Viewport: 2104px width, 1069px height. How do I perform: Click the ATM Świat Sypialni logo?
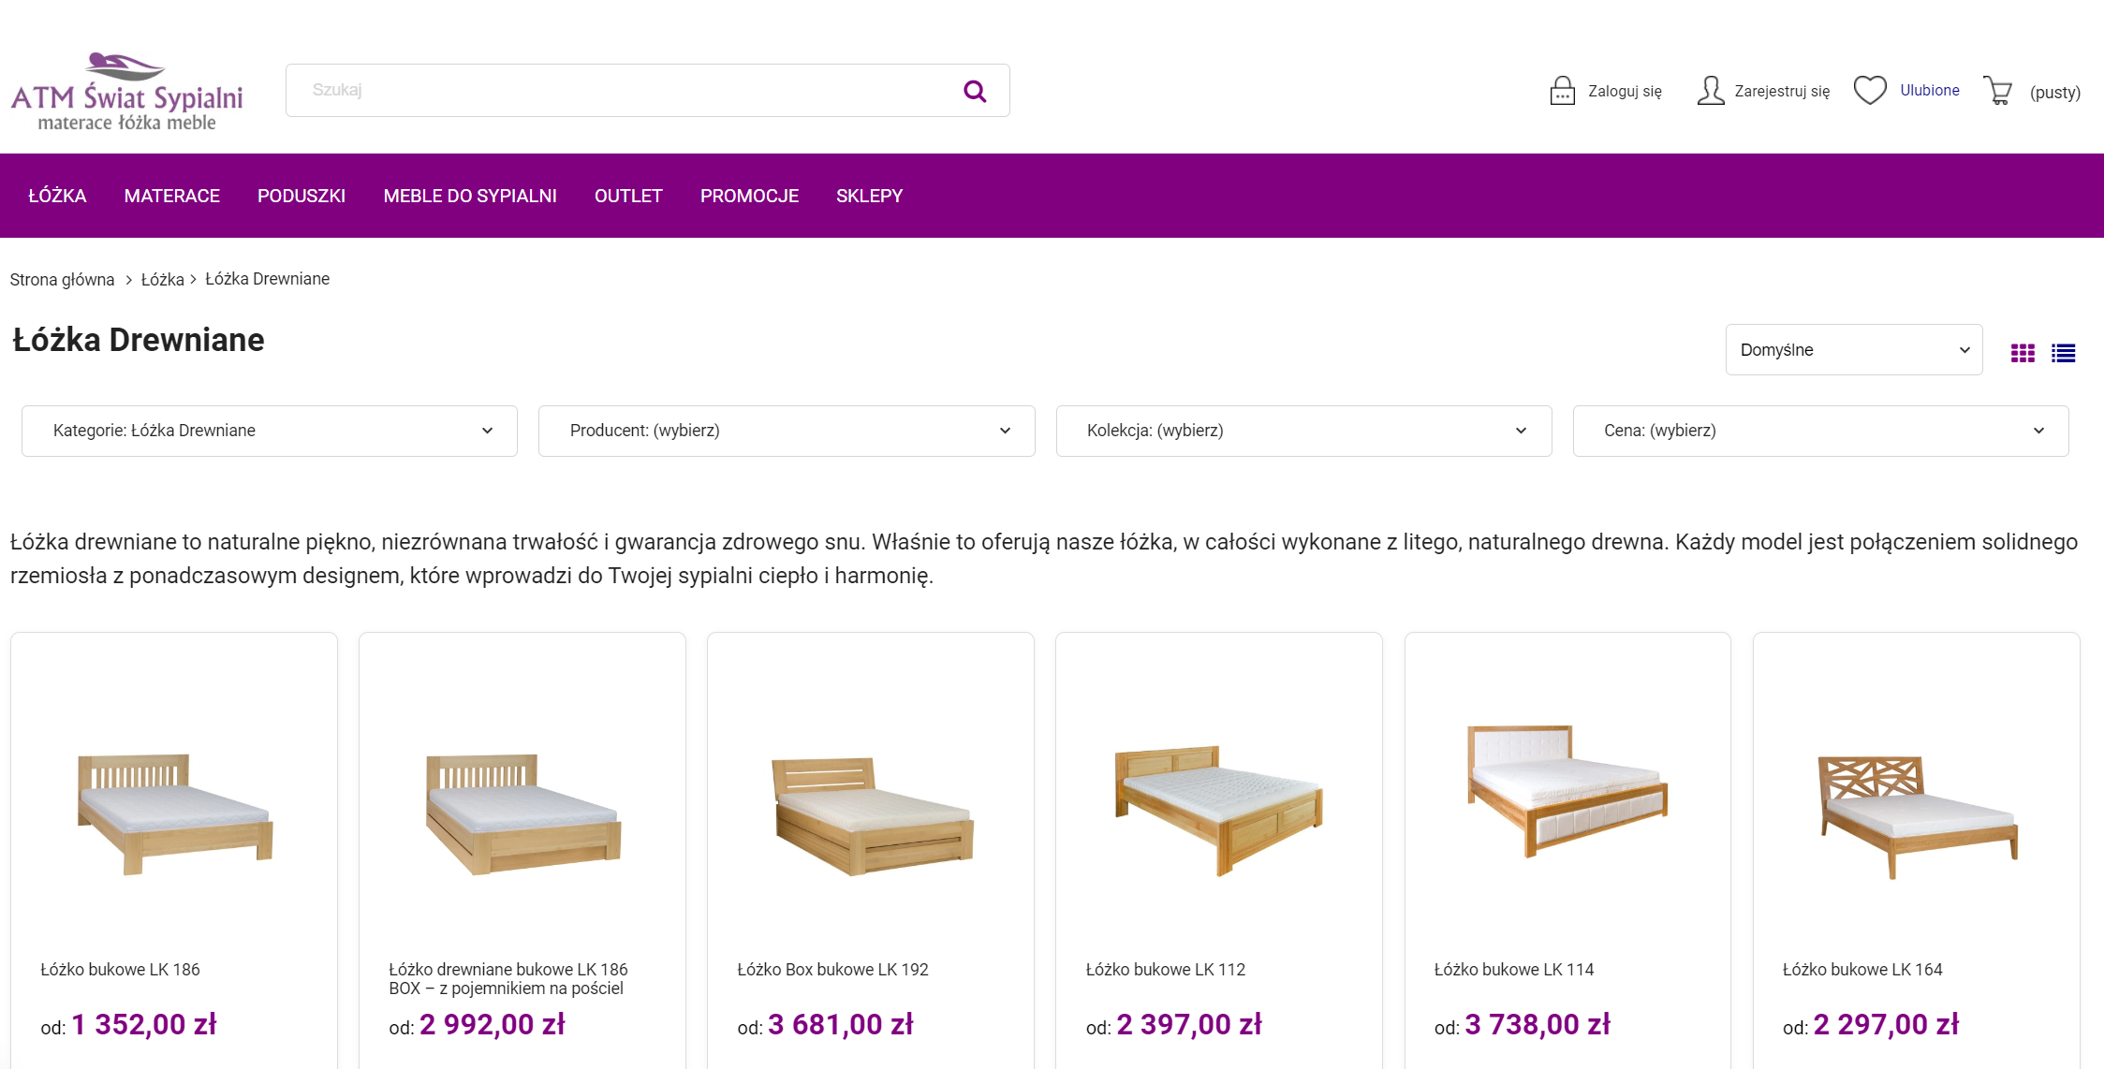coord(127,90)
